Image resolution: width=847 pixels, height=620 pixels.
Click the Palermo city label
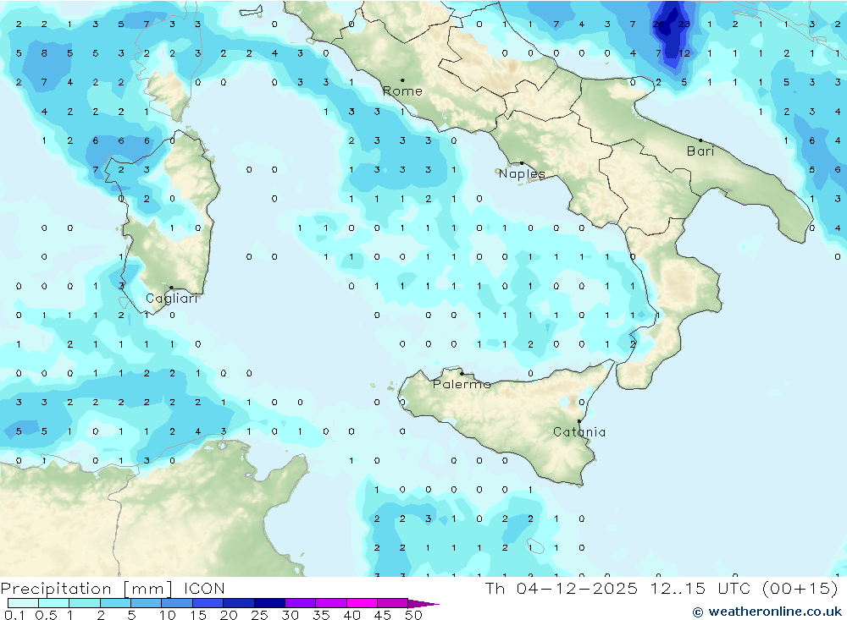[462, 384]
